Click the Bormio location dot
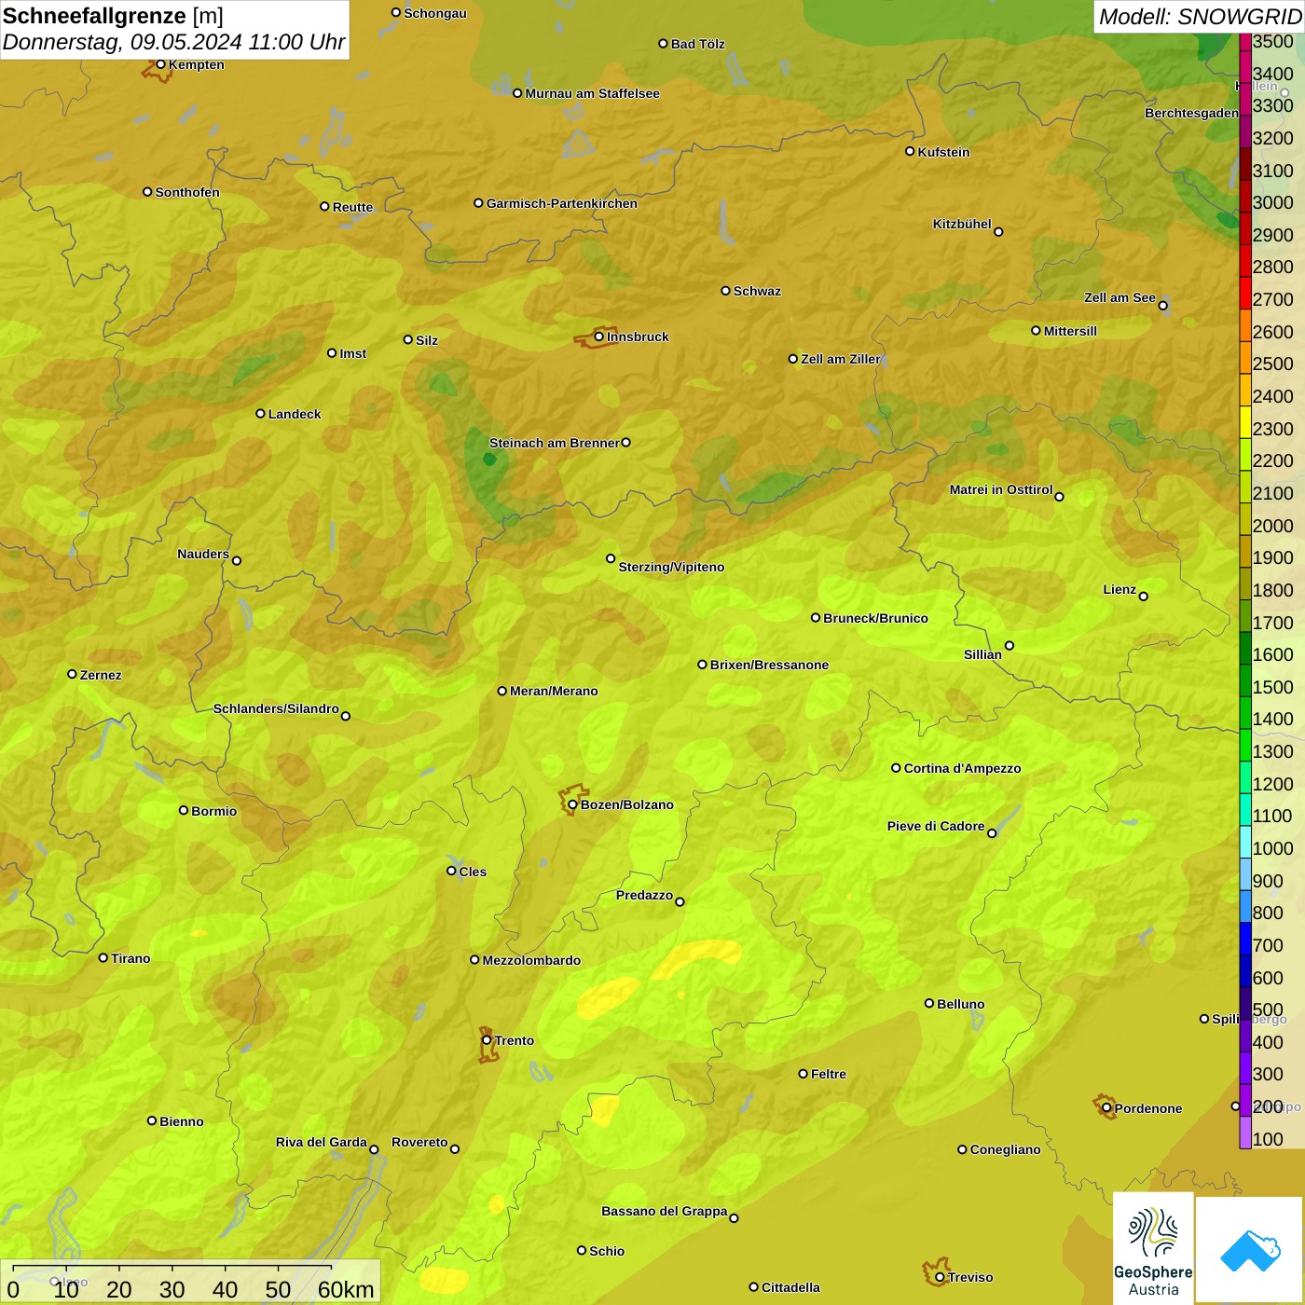 tap(184, 810)
